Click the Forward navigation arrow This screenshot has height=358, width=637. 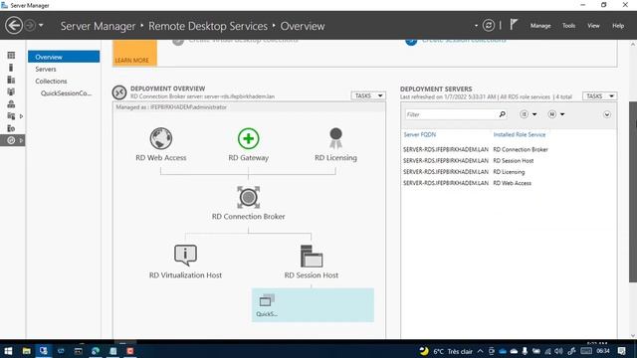pyautogui.click(x=30, y=26)
